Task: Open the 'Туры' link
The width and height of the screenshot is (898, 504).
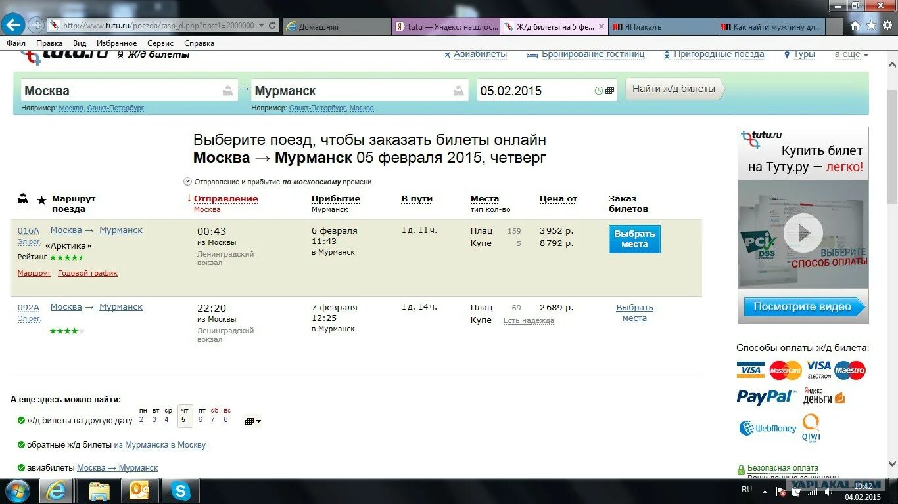Action: (x=804, y=54)
